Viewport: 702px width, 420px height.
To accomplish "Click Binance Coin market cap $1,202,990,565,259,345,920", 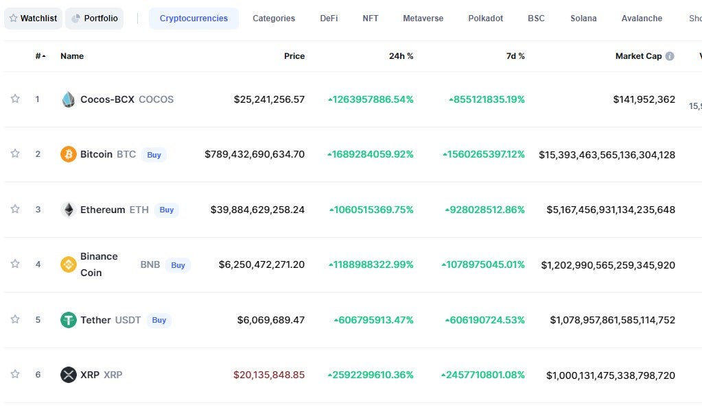I will pos(608,265).
